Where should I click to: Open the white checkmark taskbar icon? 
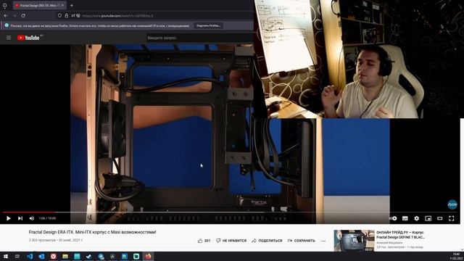pyautogui.click(x=88, y=256)
